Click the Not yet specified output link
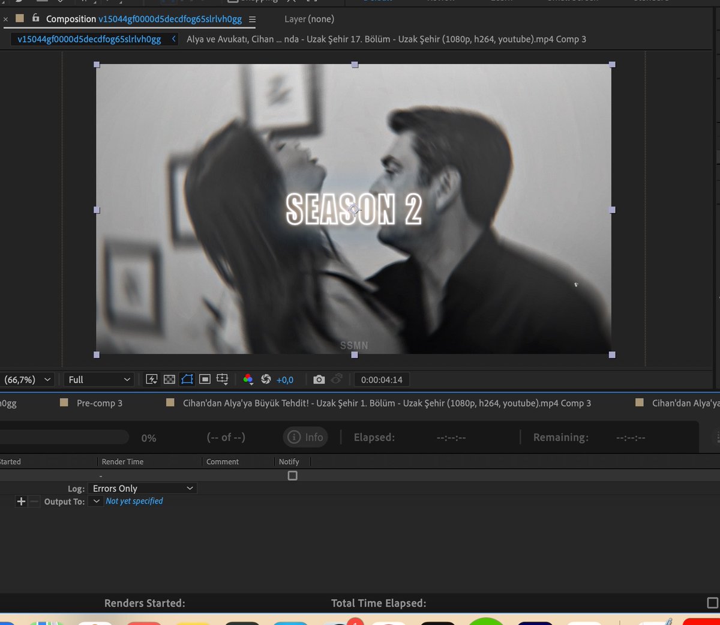Image resolution: width=720 pixels, height=625 pixels. [x=134, y=501]
